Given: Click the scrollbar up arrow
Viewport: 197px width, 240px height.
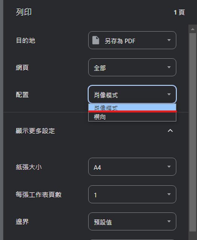Looking at the screenshot, I should [x=193, y=29].
